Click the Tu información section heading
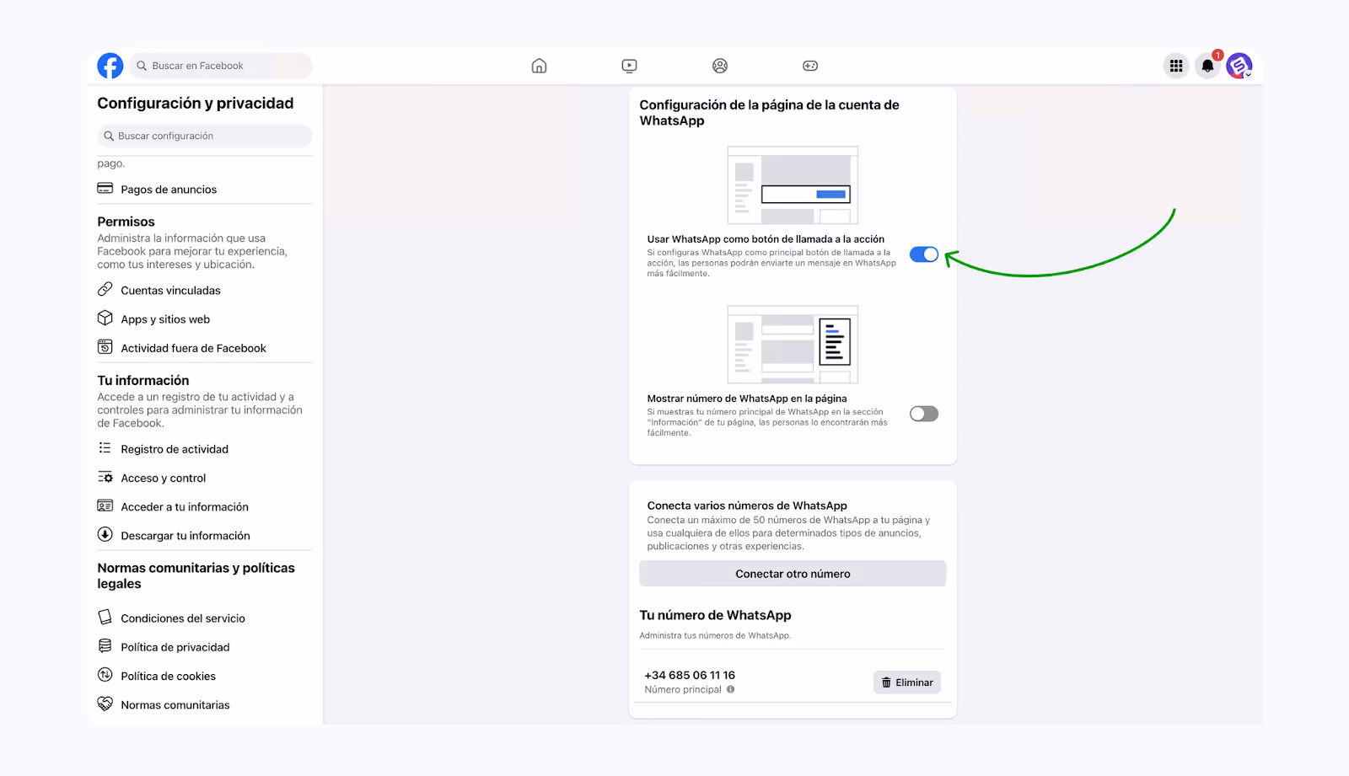1349x776 pixels. click(x=143, y=380)
